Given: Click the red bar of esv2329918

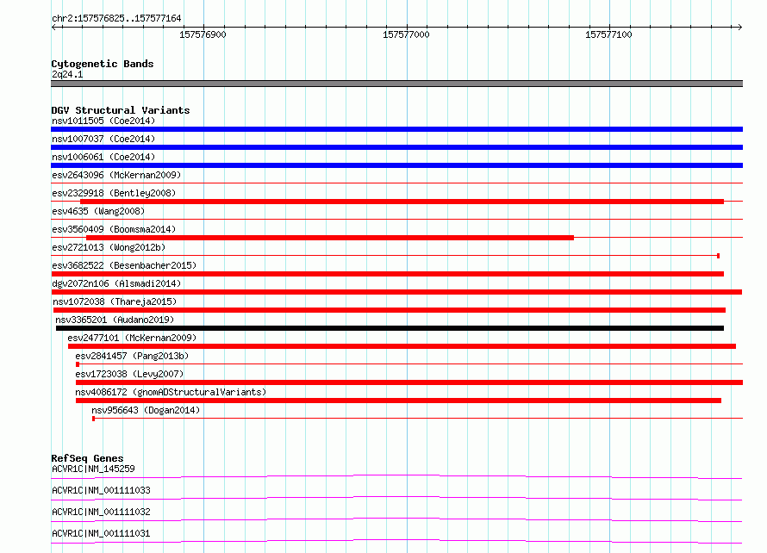Looking at the screenshot, I should [402, 202].
